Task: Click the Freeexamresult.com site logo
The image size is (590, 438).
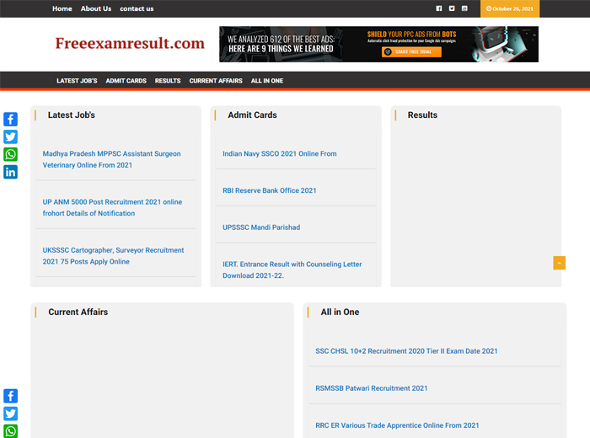Action: (x=130, y=43)
